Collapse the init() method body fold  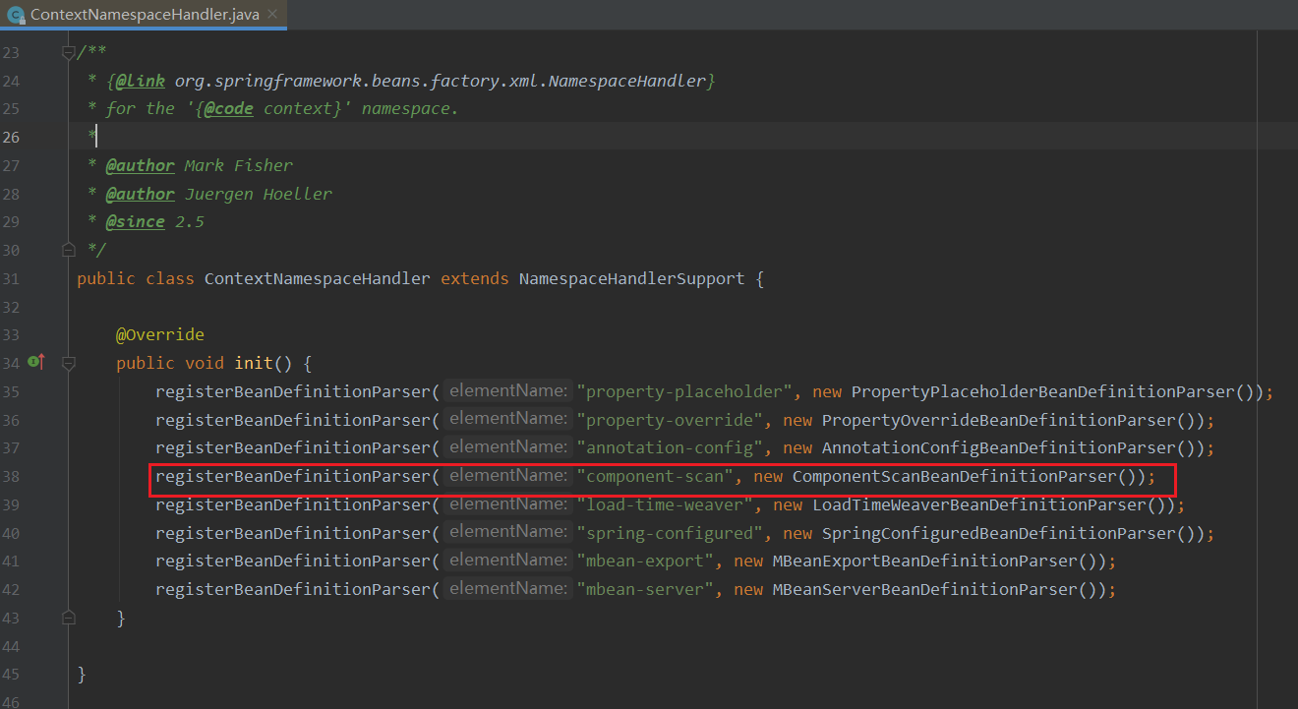(68, 363)
